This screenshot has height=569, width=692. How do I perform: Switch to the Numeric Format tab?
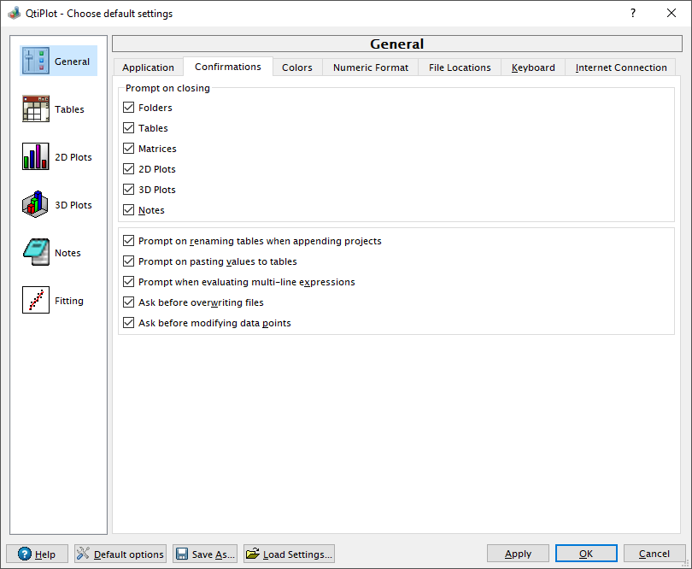[x=371, y=67]
